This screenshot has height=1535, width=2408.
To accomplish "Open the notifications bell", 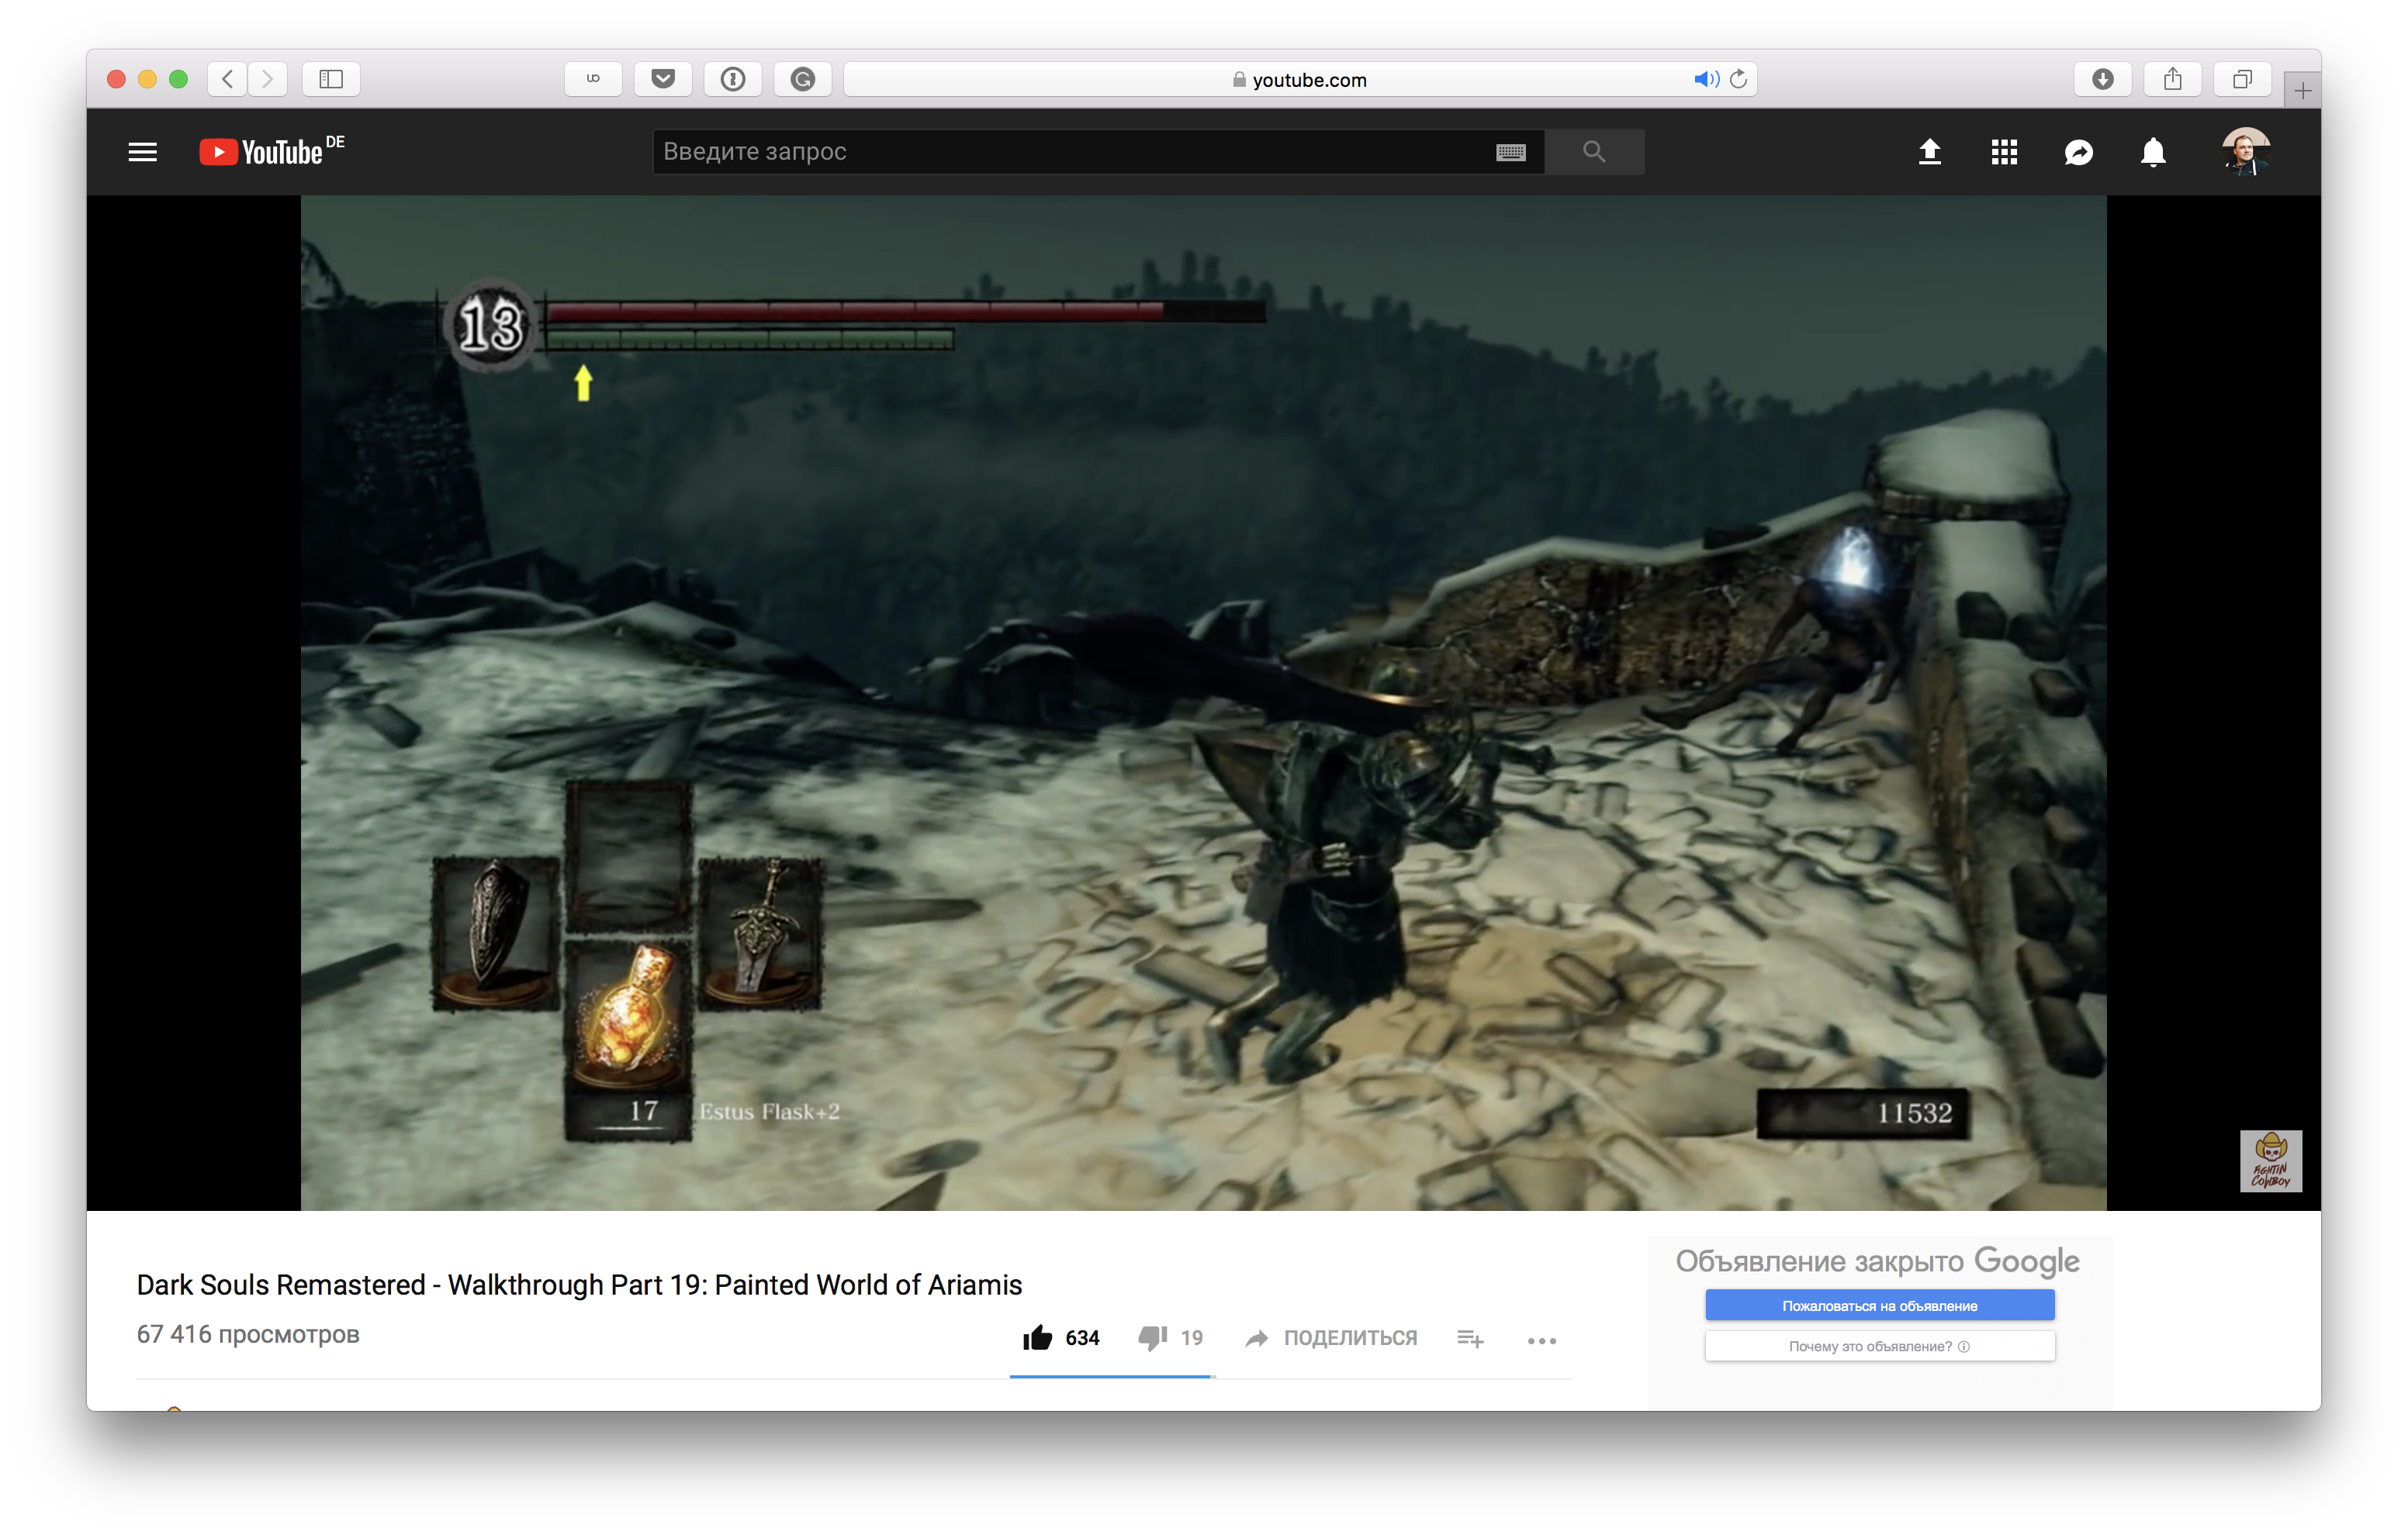I will point(2153,152).
